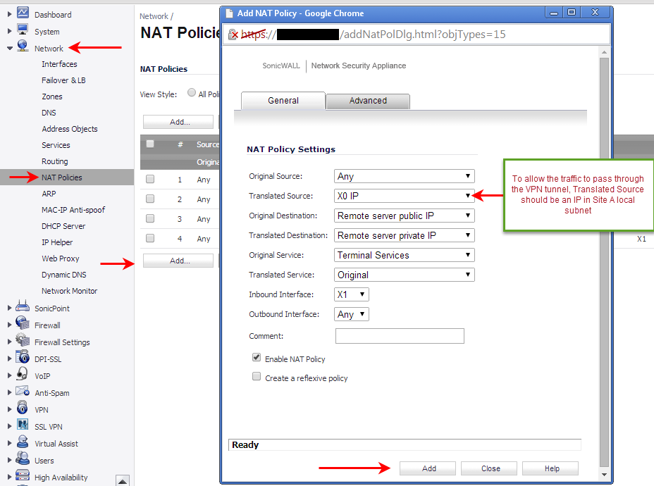Click the Help button in dialog
The width and height of the screenshot is (654, 486).
(x=551, y=468)
